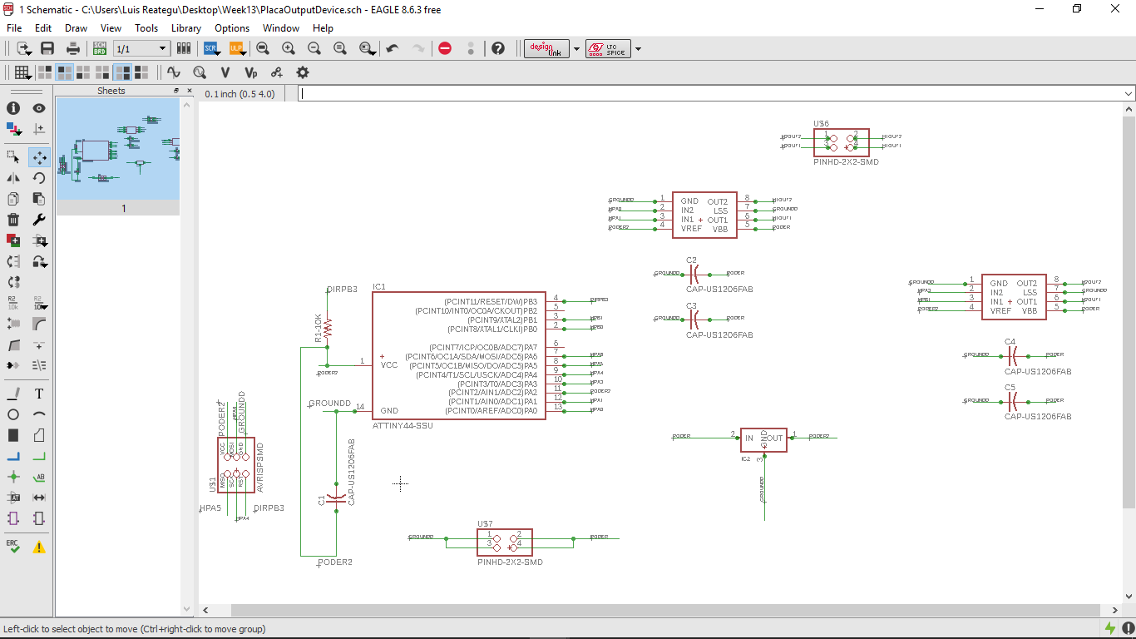This screenshot has height=639, width=1136.
Task: Select the Add Part tool icon
Action: pyautogui.click(x=13, y=240)
